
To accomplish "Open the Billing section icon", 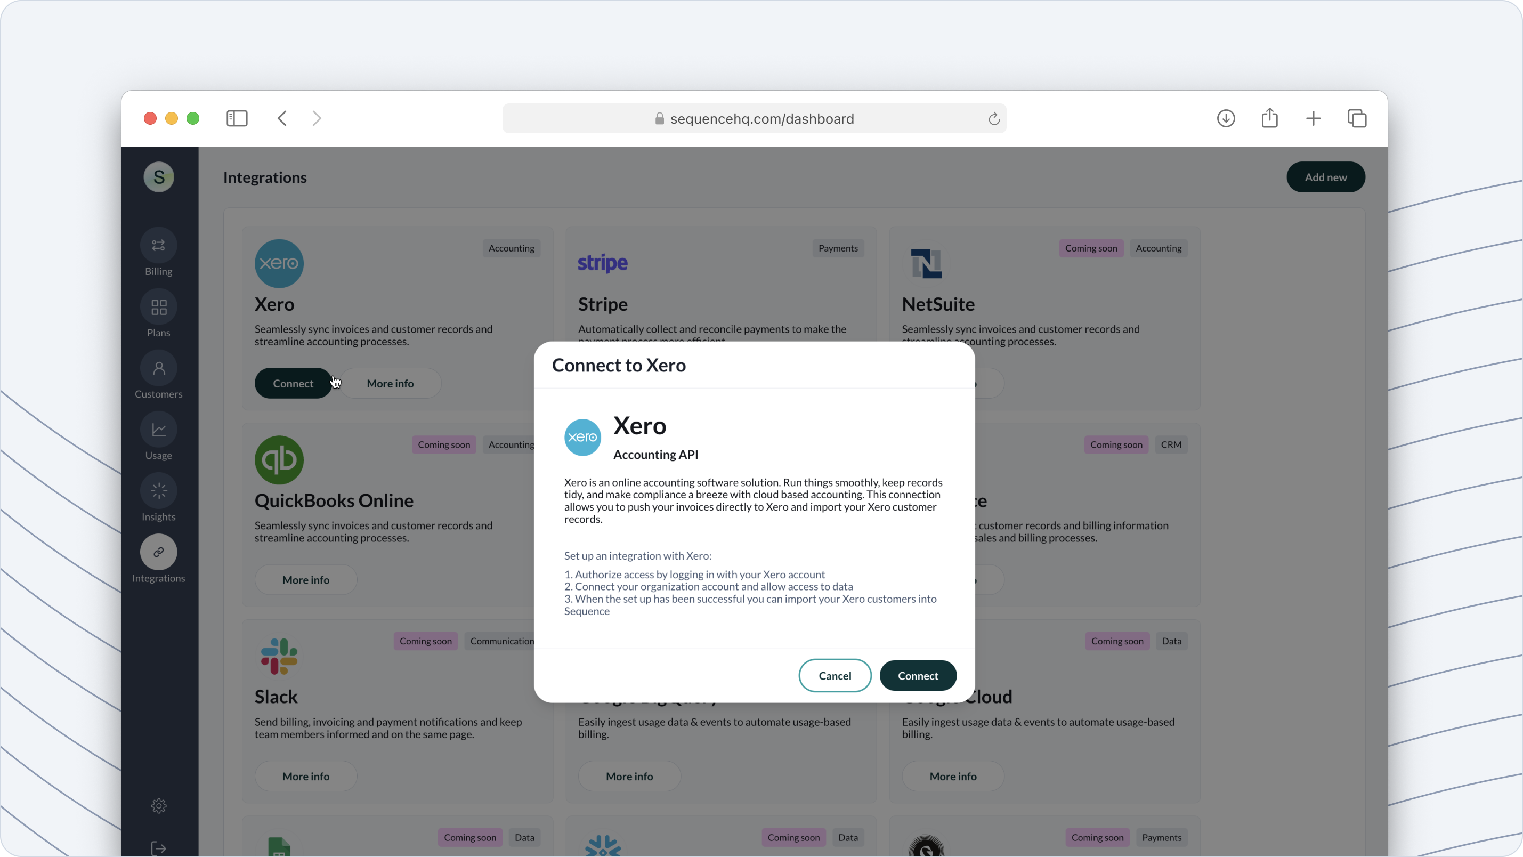I will pos(158,246).
